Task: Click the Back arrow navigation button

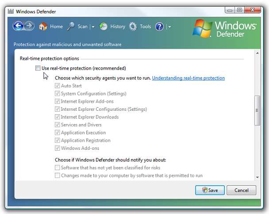Action: click(x=18, y=26)
